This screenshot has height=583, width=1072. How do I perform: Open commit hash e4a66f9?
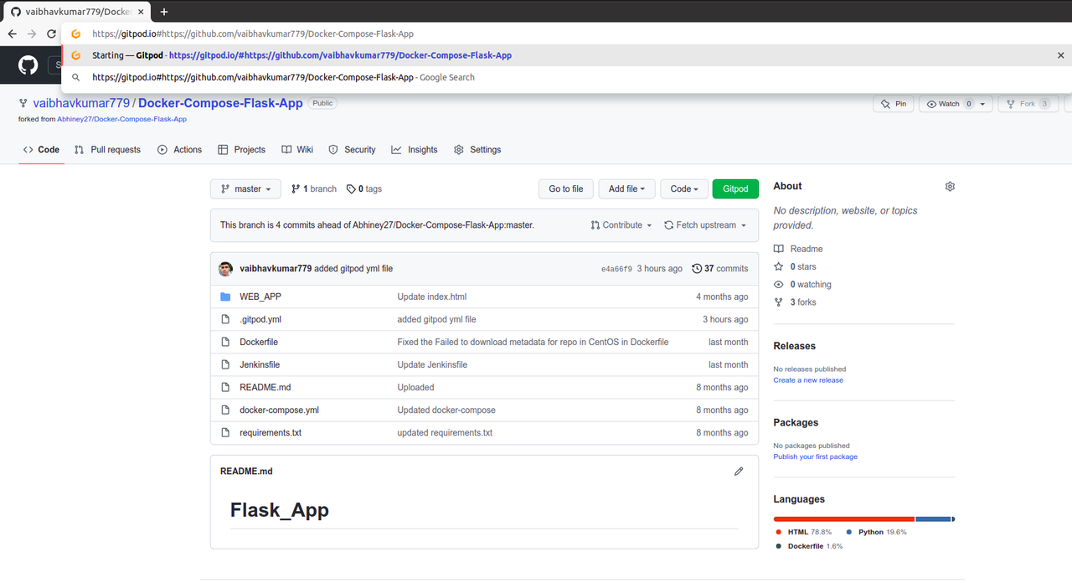click(617, 269)
